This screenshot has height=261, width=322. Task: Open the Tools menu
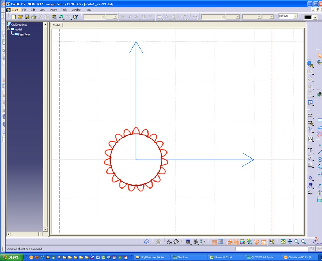click(64, 10)
